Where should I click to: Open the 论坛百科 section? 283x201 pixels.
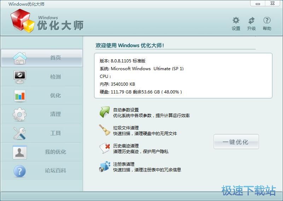pyautogui.click(x=42, y=171)
